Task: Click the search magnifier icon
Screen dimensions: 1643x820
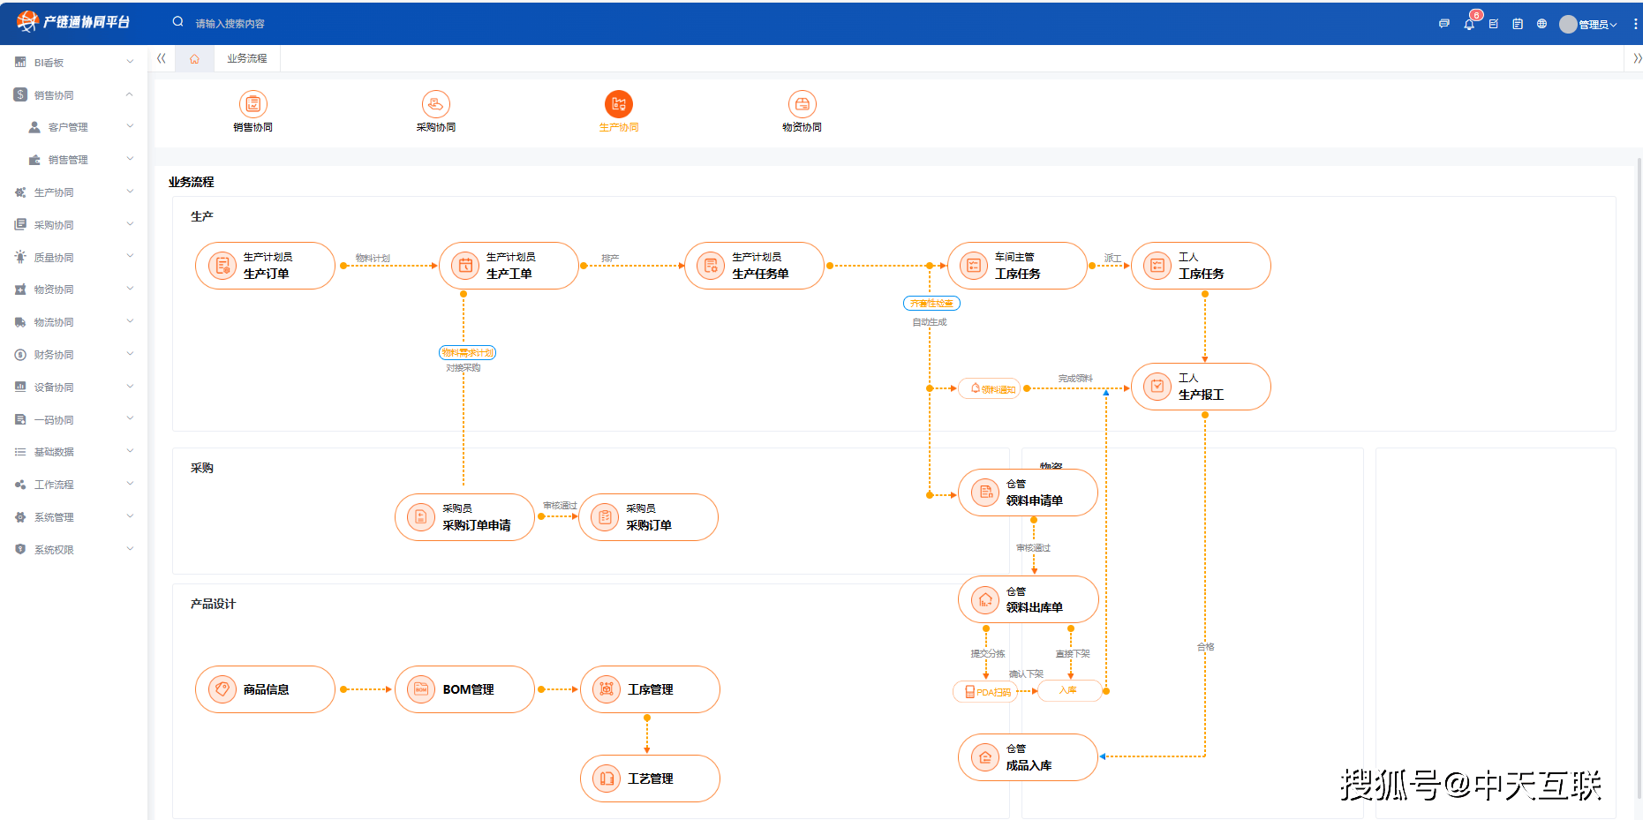Action: tap(178, 22)
